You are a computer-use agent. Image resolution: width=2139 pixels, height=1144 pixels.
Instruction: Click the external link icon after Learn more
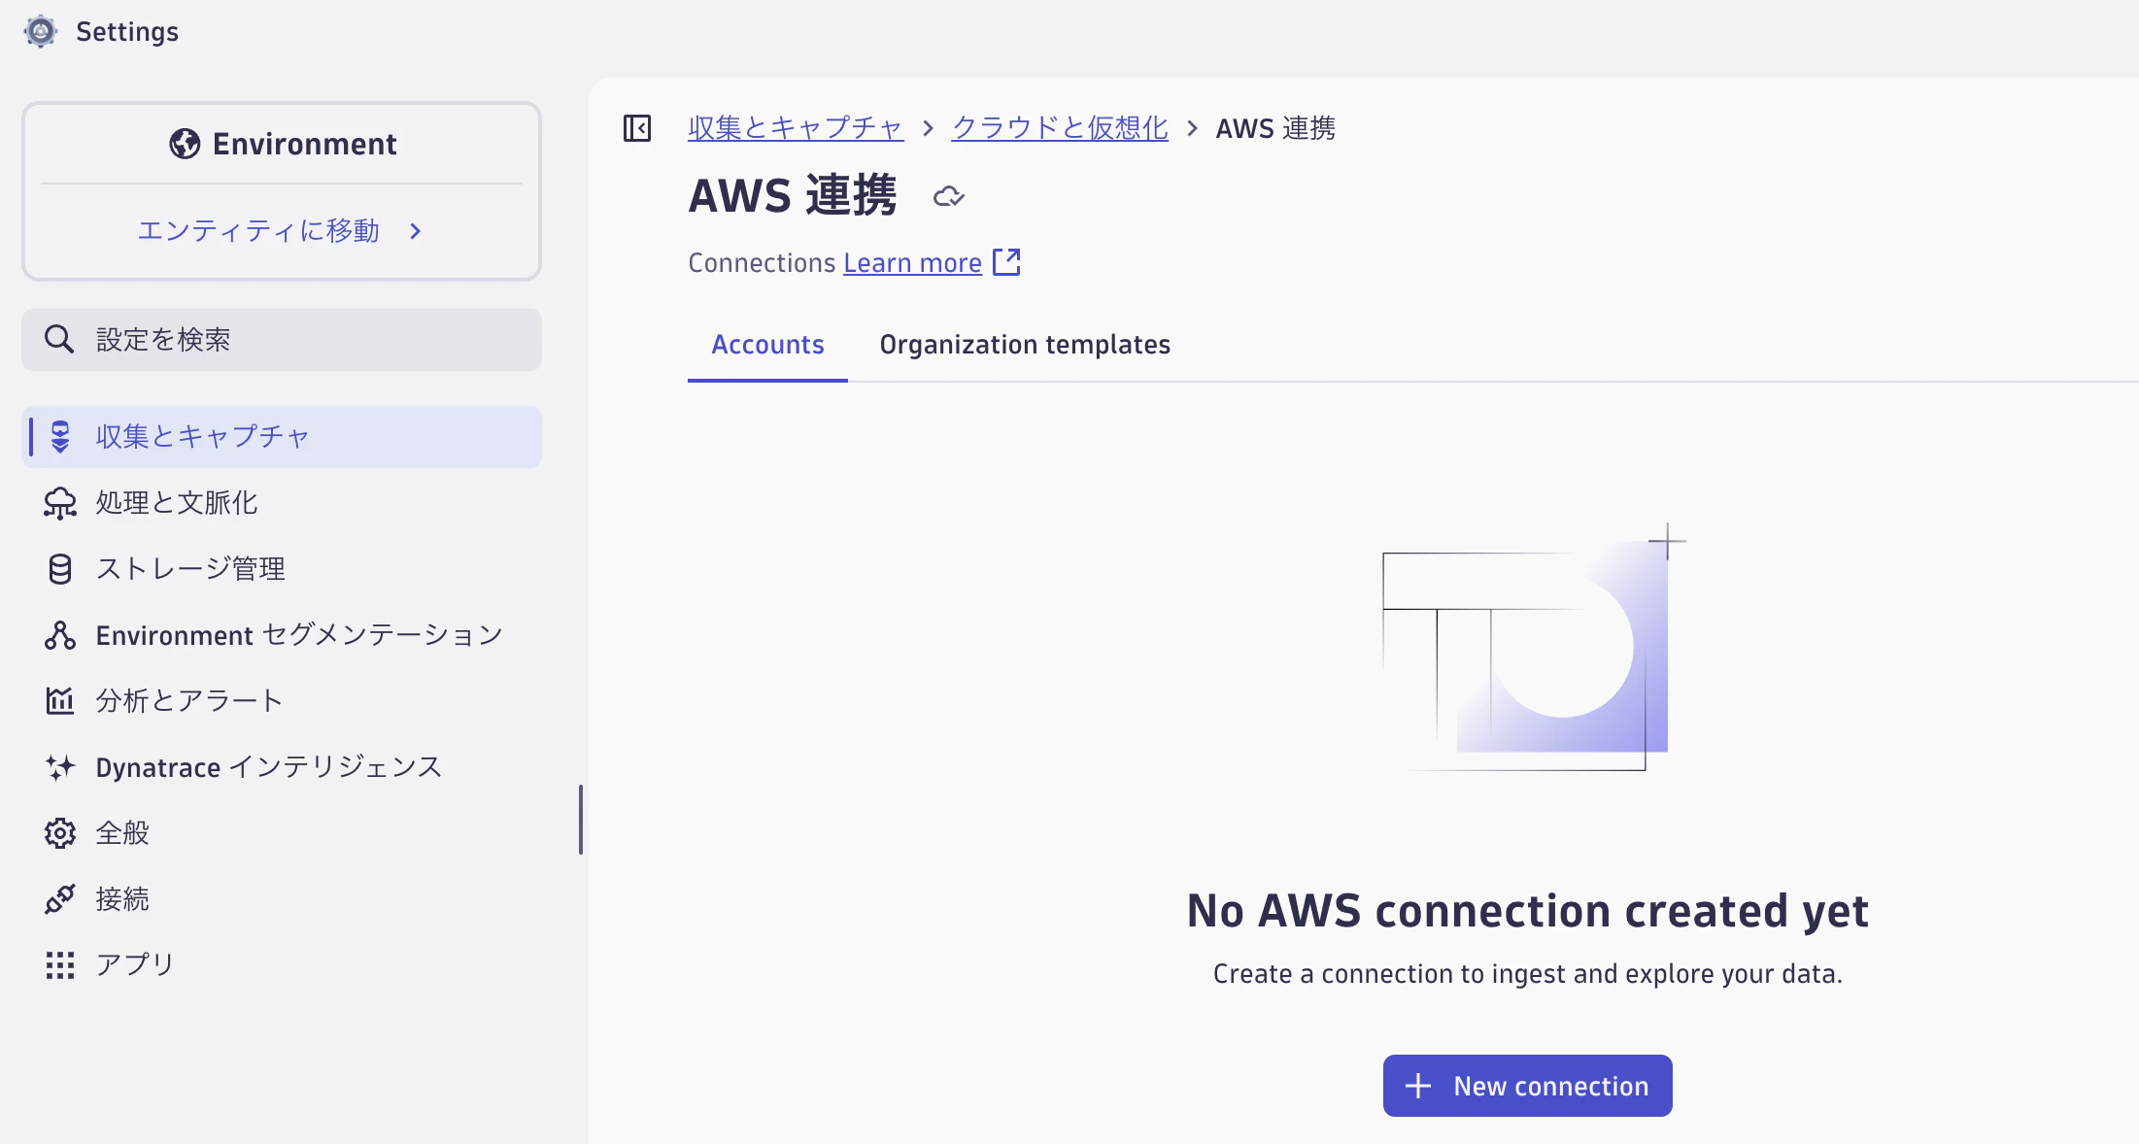pos(1006,262)
